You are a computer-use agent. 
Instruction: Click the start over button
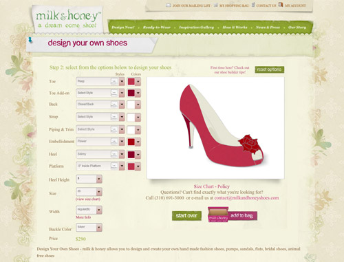tap(186, 216)
